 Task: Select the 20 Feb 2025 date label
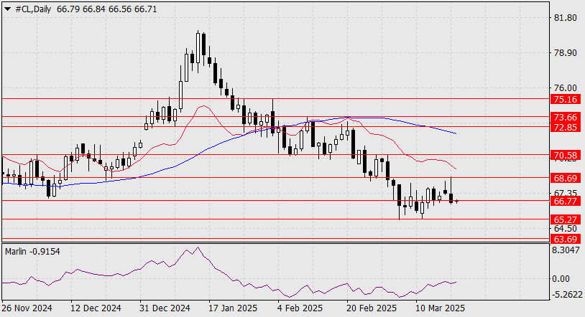tap(372, 308)
